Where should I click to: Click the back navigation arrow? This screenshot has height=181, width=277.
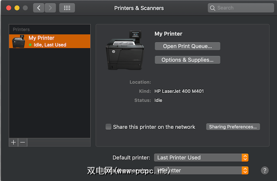tap(38, 8)
